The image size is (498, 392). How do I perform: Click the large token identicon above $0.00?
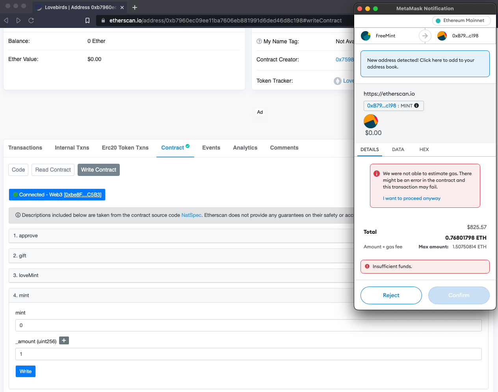[371, 121]
